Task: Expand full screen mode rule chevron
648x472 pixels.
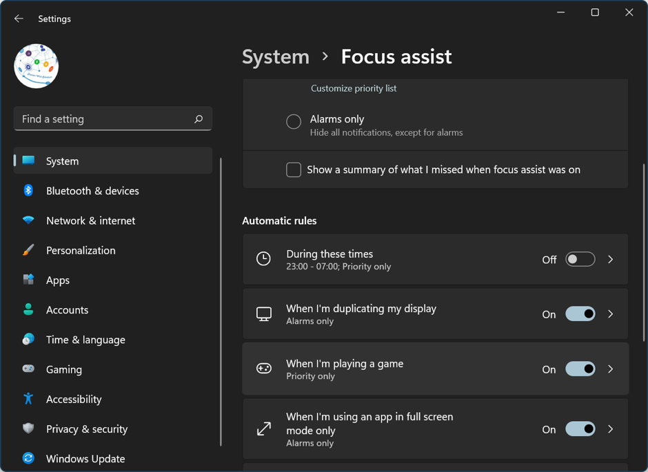Action: (x=610, y=429)
